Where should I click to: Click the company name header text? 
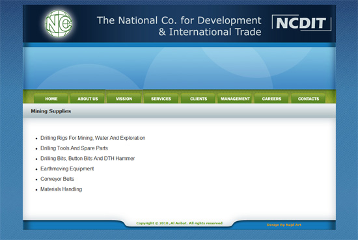click(179, 26)
